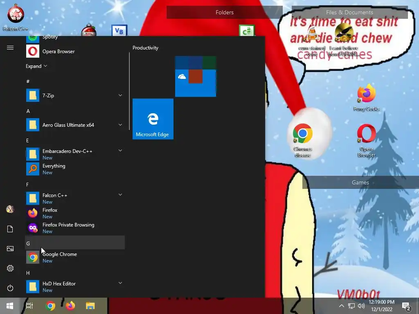Select the Opera Browser desktop shortcut
419x314 pixels.
[x=366, y=140]
